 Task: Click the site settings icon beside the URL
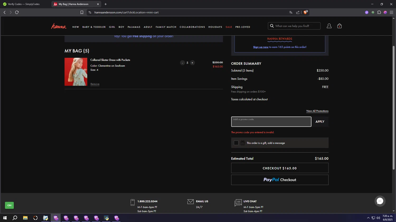click(90, 12)
